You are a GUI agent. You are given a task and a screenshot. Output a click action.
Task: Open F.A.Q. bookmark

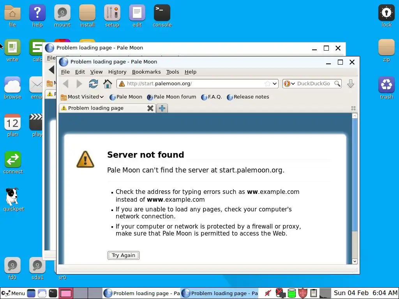(211, 97)
